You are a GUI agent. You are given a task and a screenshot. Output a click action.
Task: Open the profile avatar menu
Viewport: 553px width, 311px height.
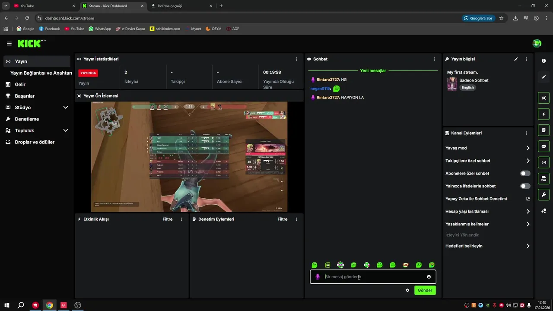click(x=537, y=43)
